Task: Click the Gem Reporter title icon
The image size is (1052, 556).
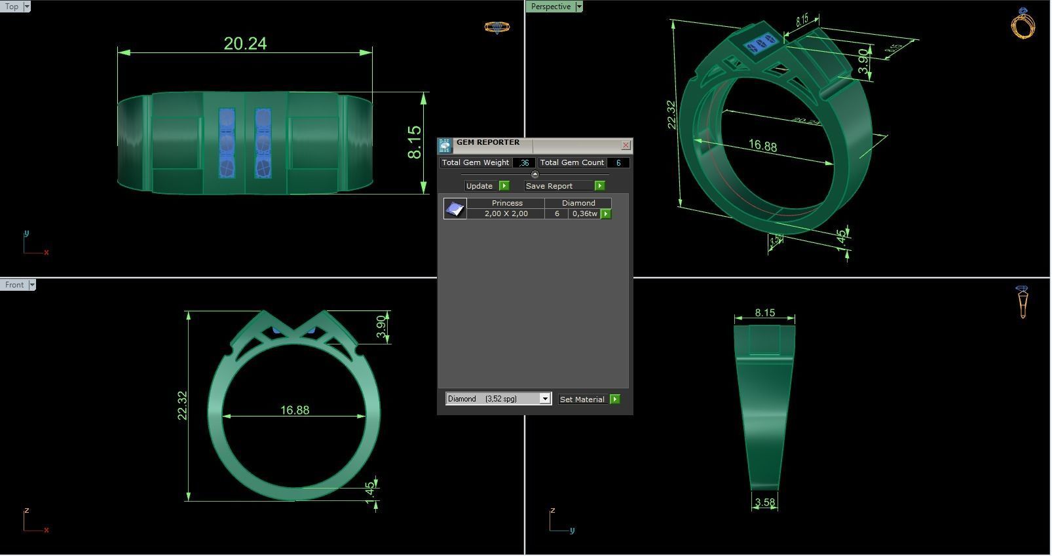Action: [x=445, y=145]
